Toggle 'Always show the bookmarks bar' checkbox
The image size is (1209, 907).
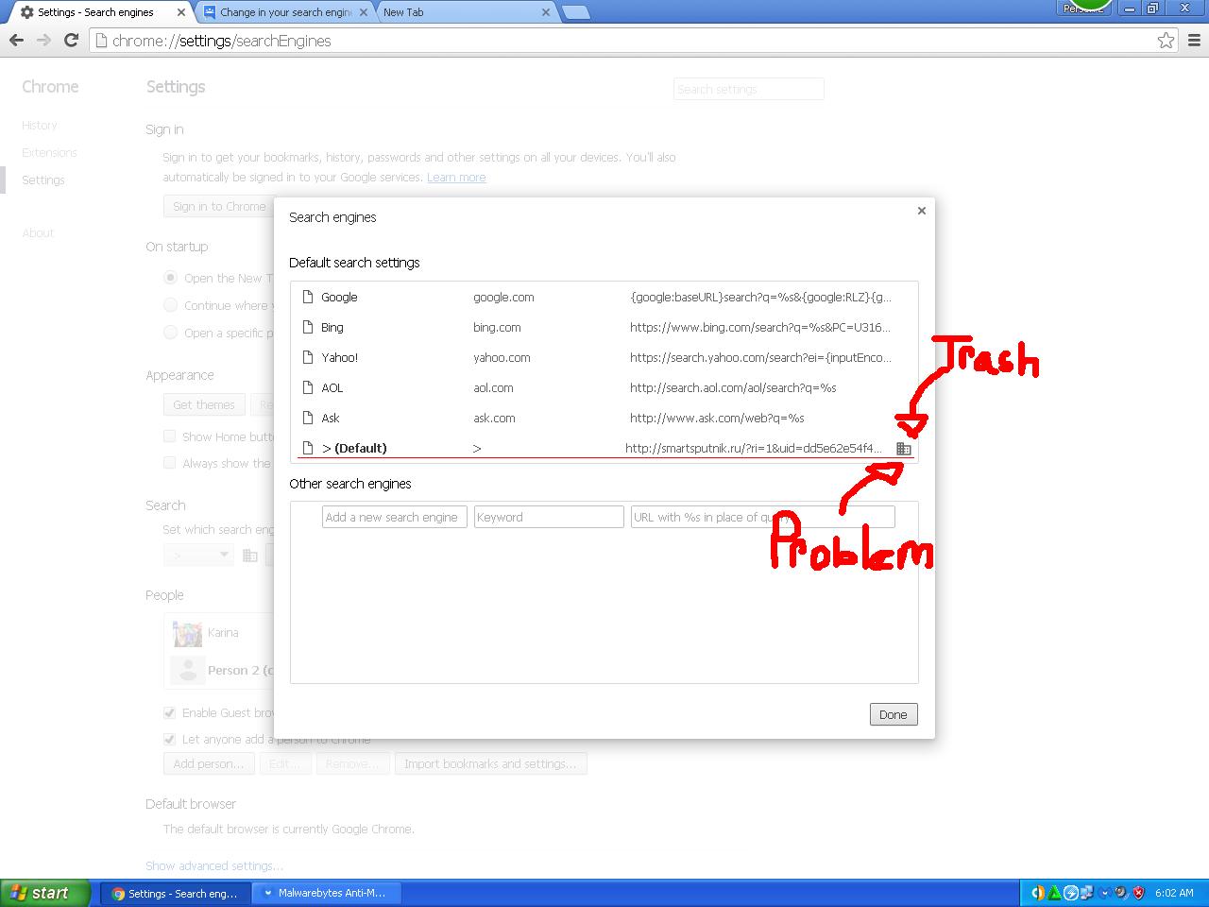point(170,463)
